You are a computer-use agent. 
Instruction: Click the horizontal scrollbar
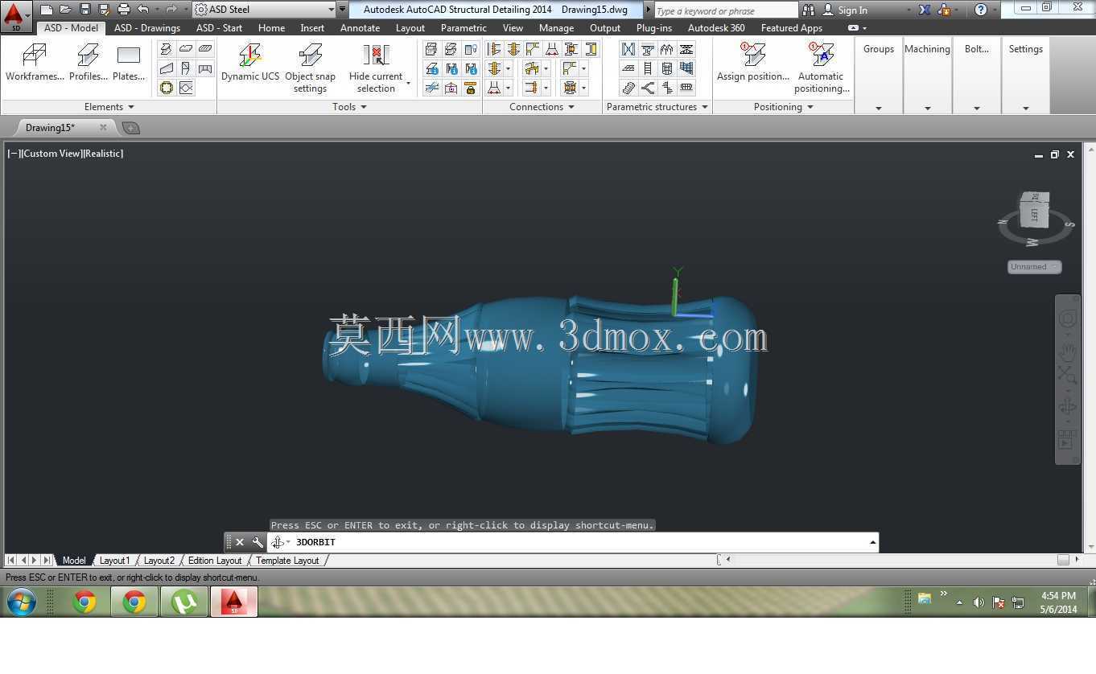click(902, 560)
